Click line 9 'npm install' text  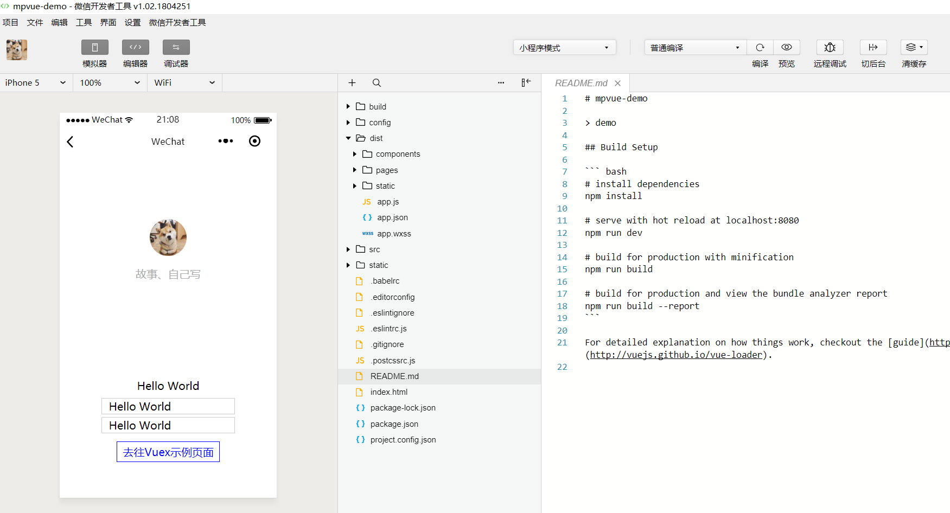[614, 196]
